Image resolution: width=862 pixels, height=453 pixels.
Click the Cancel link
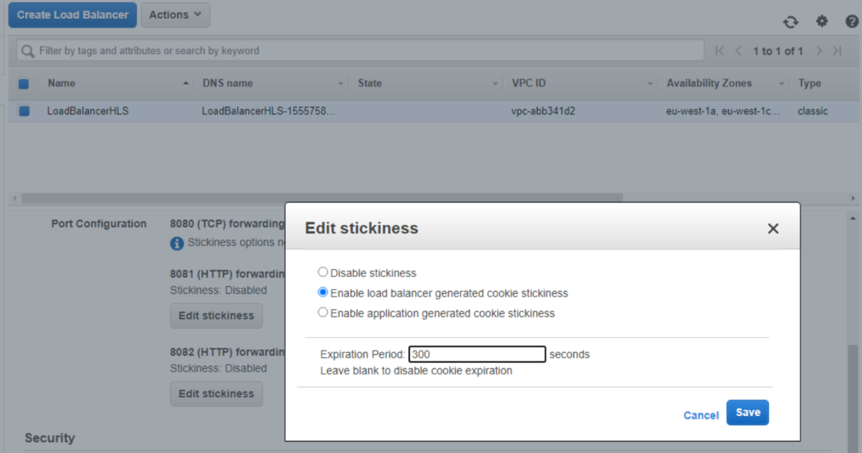point(700,415)
